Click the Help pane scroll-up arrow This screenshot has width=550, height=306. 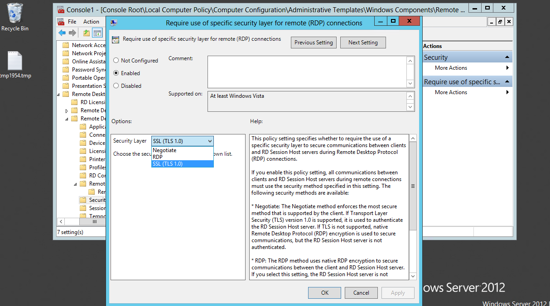[x=413, y=138]
